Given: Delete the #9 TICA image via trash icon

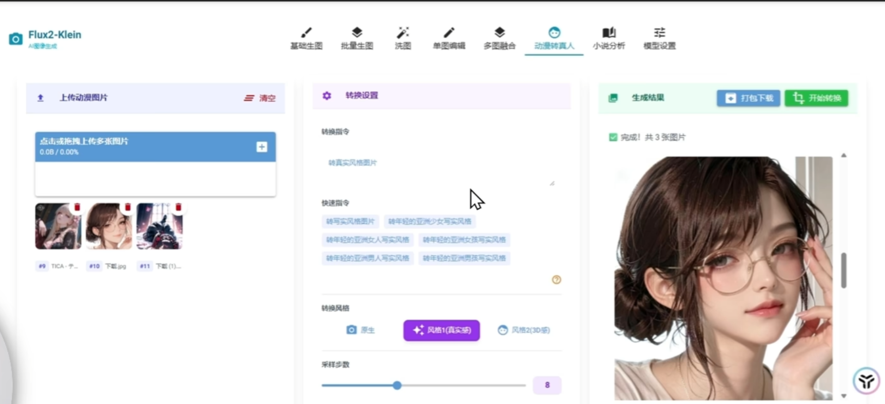Looking at the screenshot, I should click(x=77, y=207).
